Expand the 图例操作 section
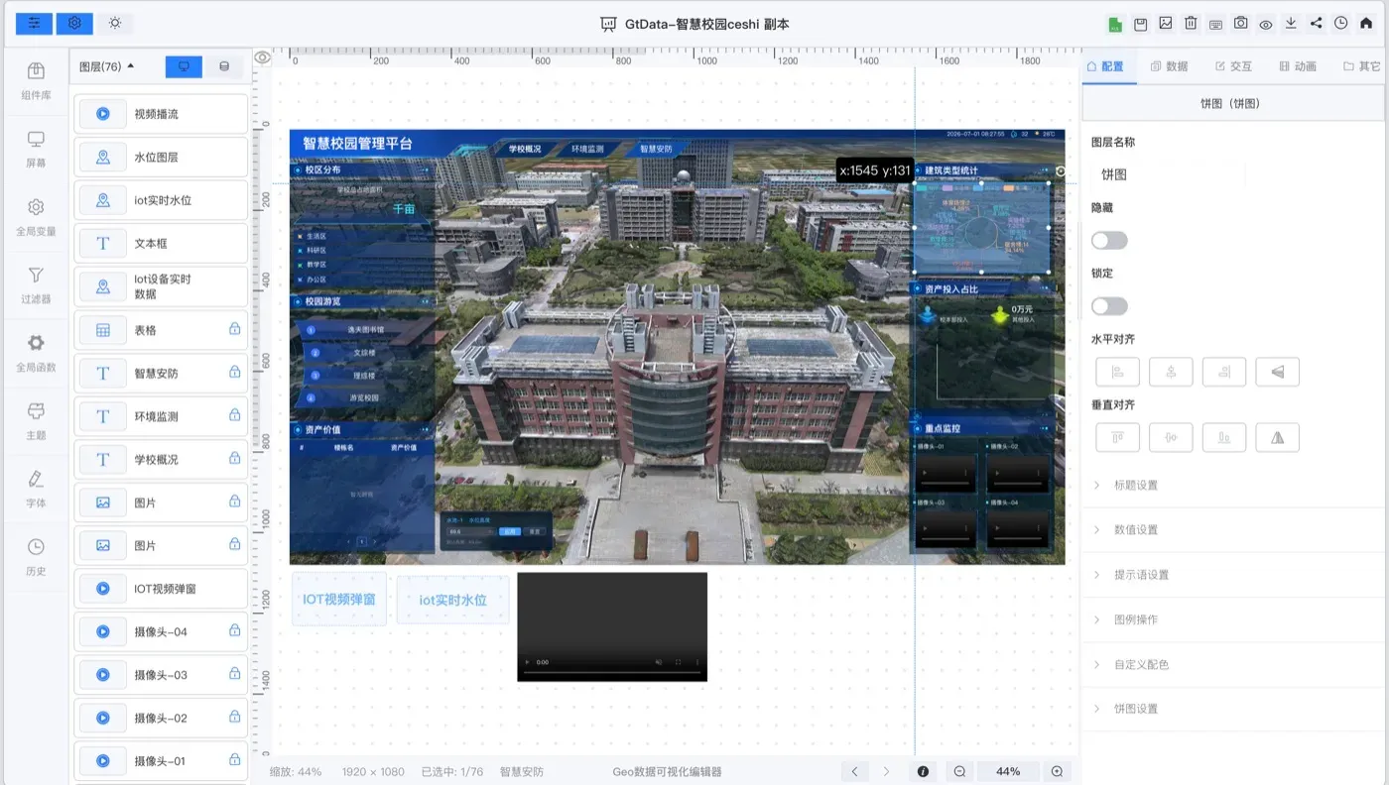1389x785 pixels. pyautogui.click(x=1234, y=619)
